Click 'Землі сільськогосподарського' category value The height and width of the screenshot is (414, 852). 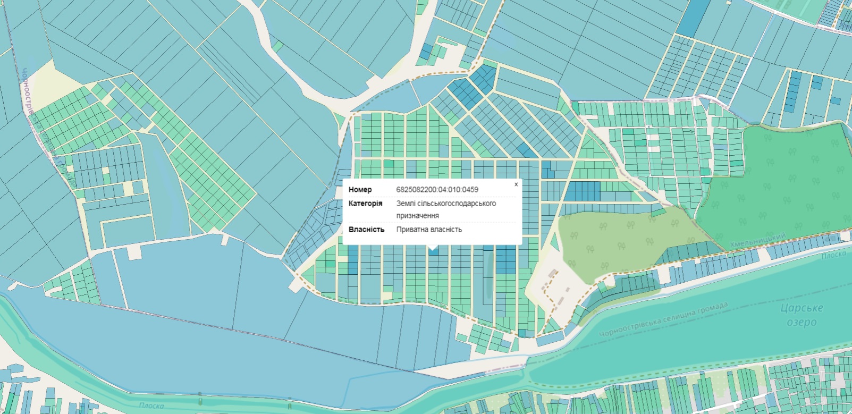click(x=446, y=204)
